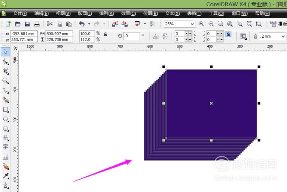
Task: Open the 文件(F) menu
Action: [x=20, y=14]
